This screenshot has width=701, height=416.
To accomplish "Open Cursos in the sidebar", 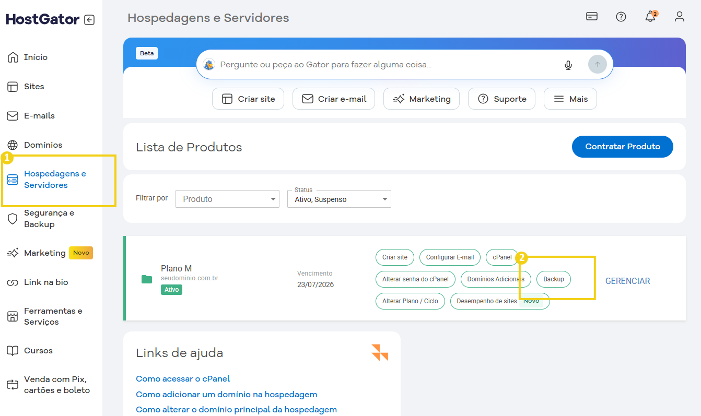I will tap(38, 351).
